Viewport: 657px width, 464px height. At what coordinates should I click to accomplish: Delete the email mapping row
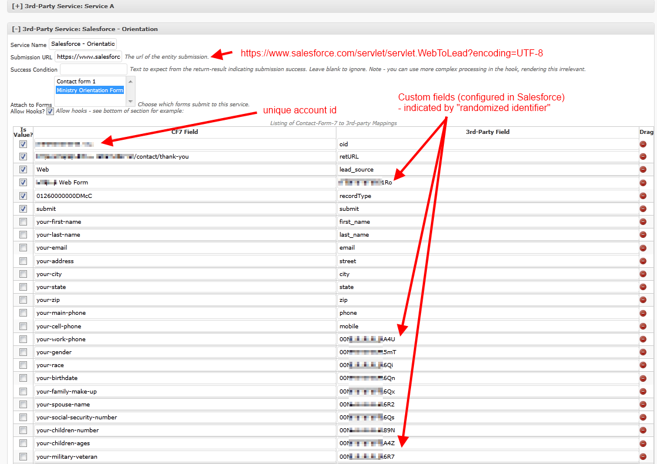[643, 248]
